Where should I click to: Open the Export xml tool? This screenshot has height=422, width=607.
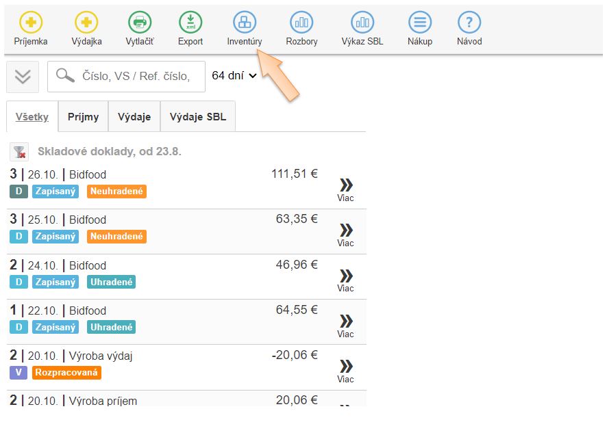click(x=190, y=23)
